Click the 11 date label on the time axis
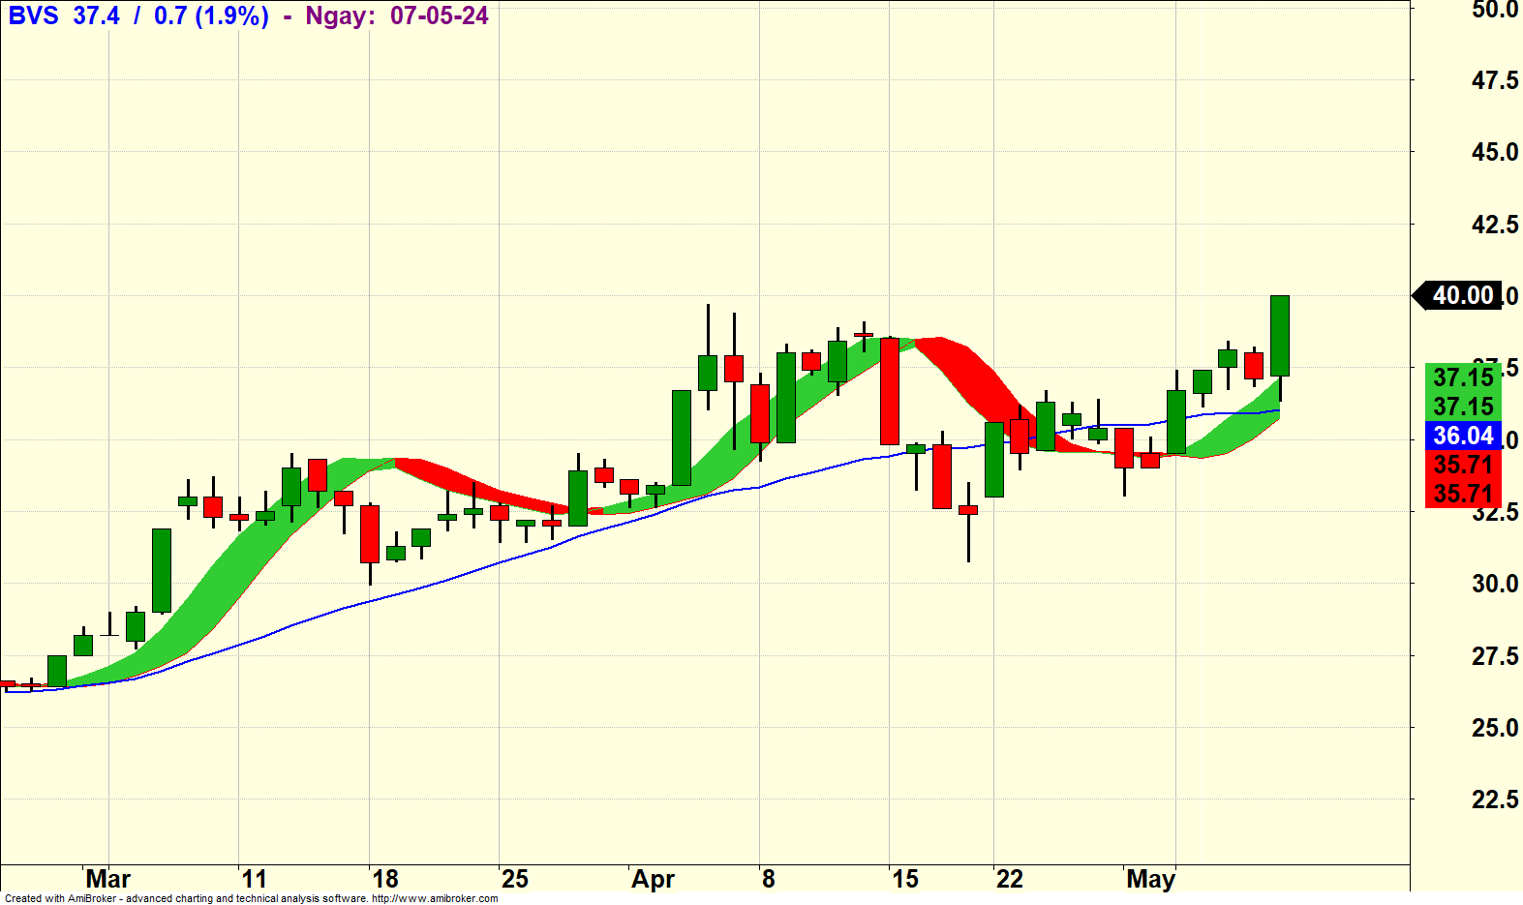The width and height of the screenshot is (1523, 905). pyautogui.click(x=254, y=879)
